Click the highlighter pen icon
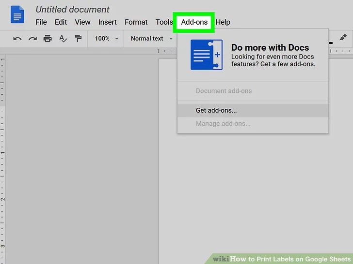353x264 pixels. 343,37
